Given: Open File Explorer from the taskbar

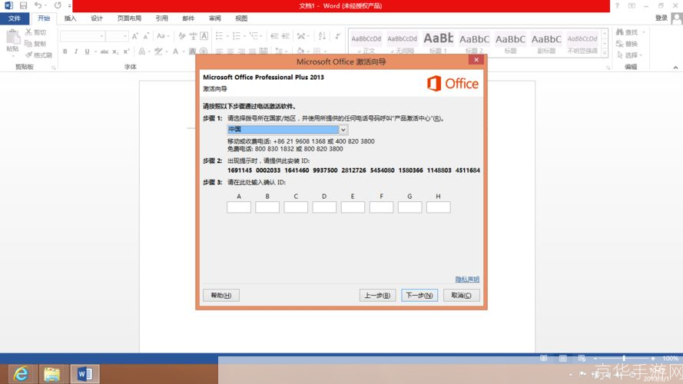Looking at the screenshot, I should (51, 373).
